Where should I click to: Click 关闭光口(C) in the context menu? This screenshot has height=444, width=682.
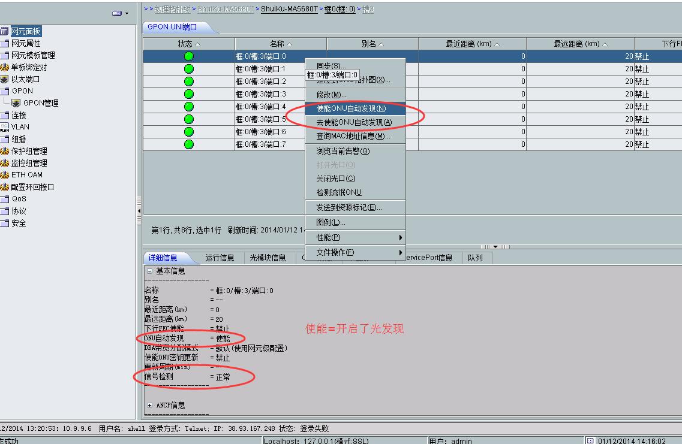(336, 179)
